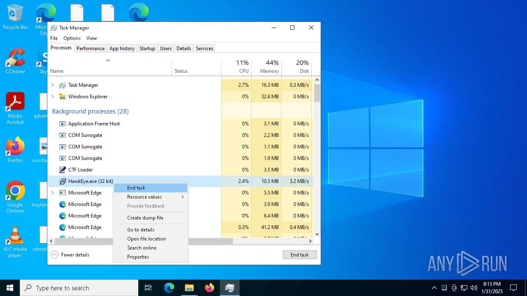Image resolution: width=527 pixels, height=296 pixels.
Task: Open the Windows Start menu
Action: tap(10, 288)
